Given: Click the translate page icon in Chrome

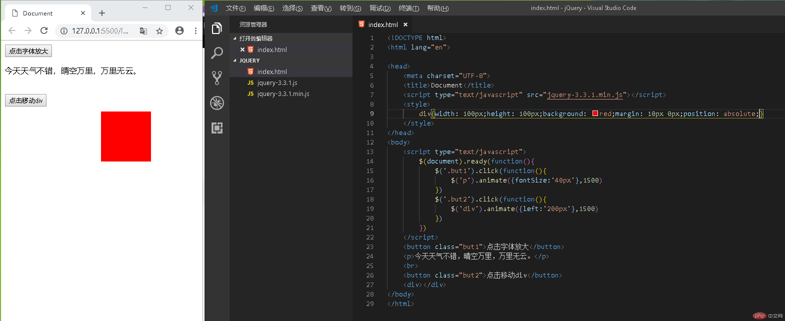Looking at the screenshot, I should pos(143,31).
